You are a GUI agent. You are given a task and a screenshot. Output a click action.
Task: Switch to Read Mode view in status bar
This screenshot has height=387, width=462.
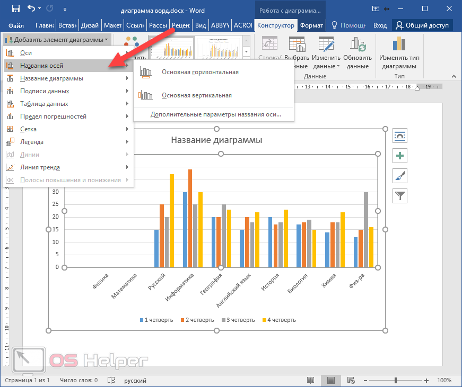(x=310, y=380)
